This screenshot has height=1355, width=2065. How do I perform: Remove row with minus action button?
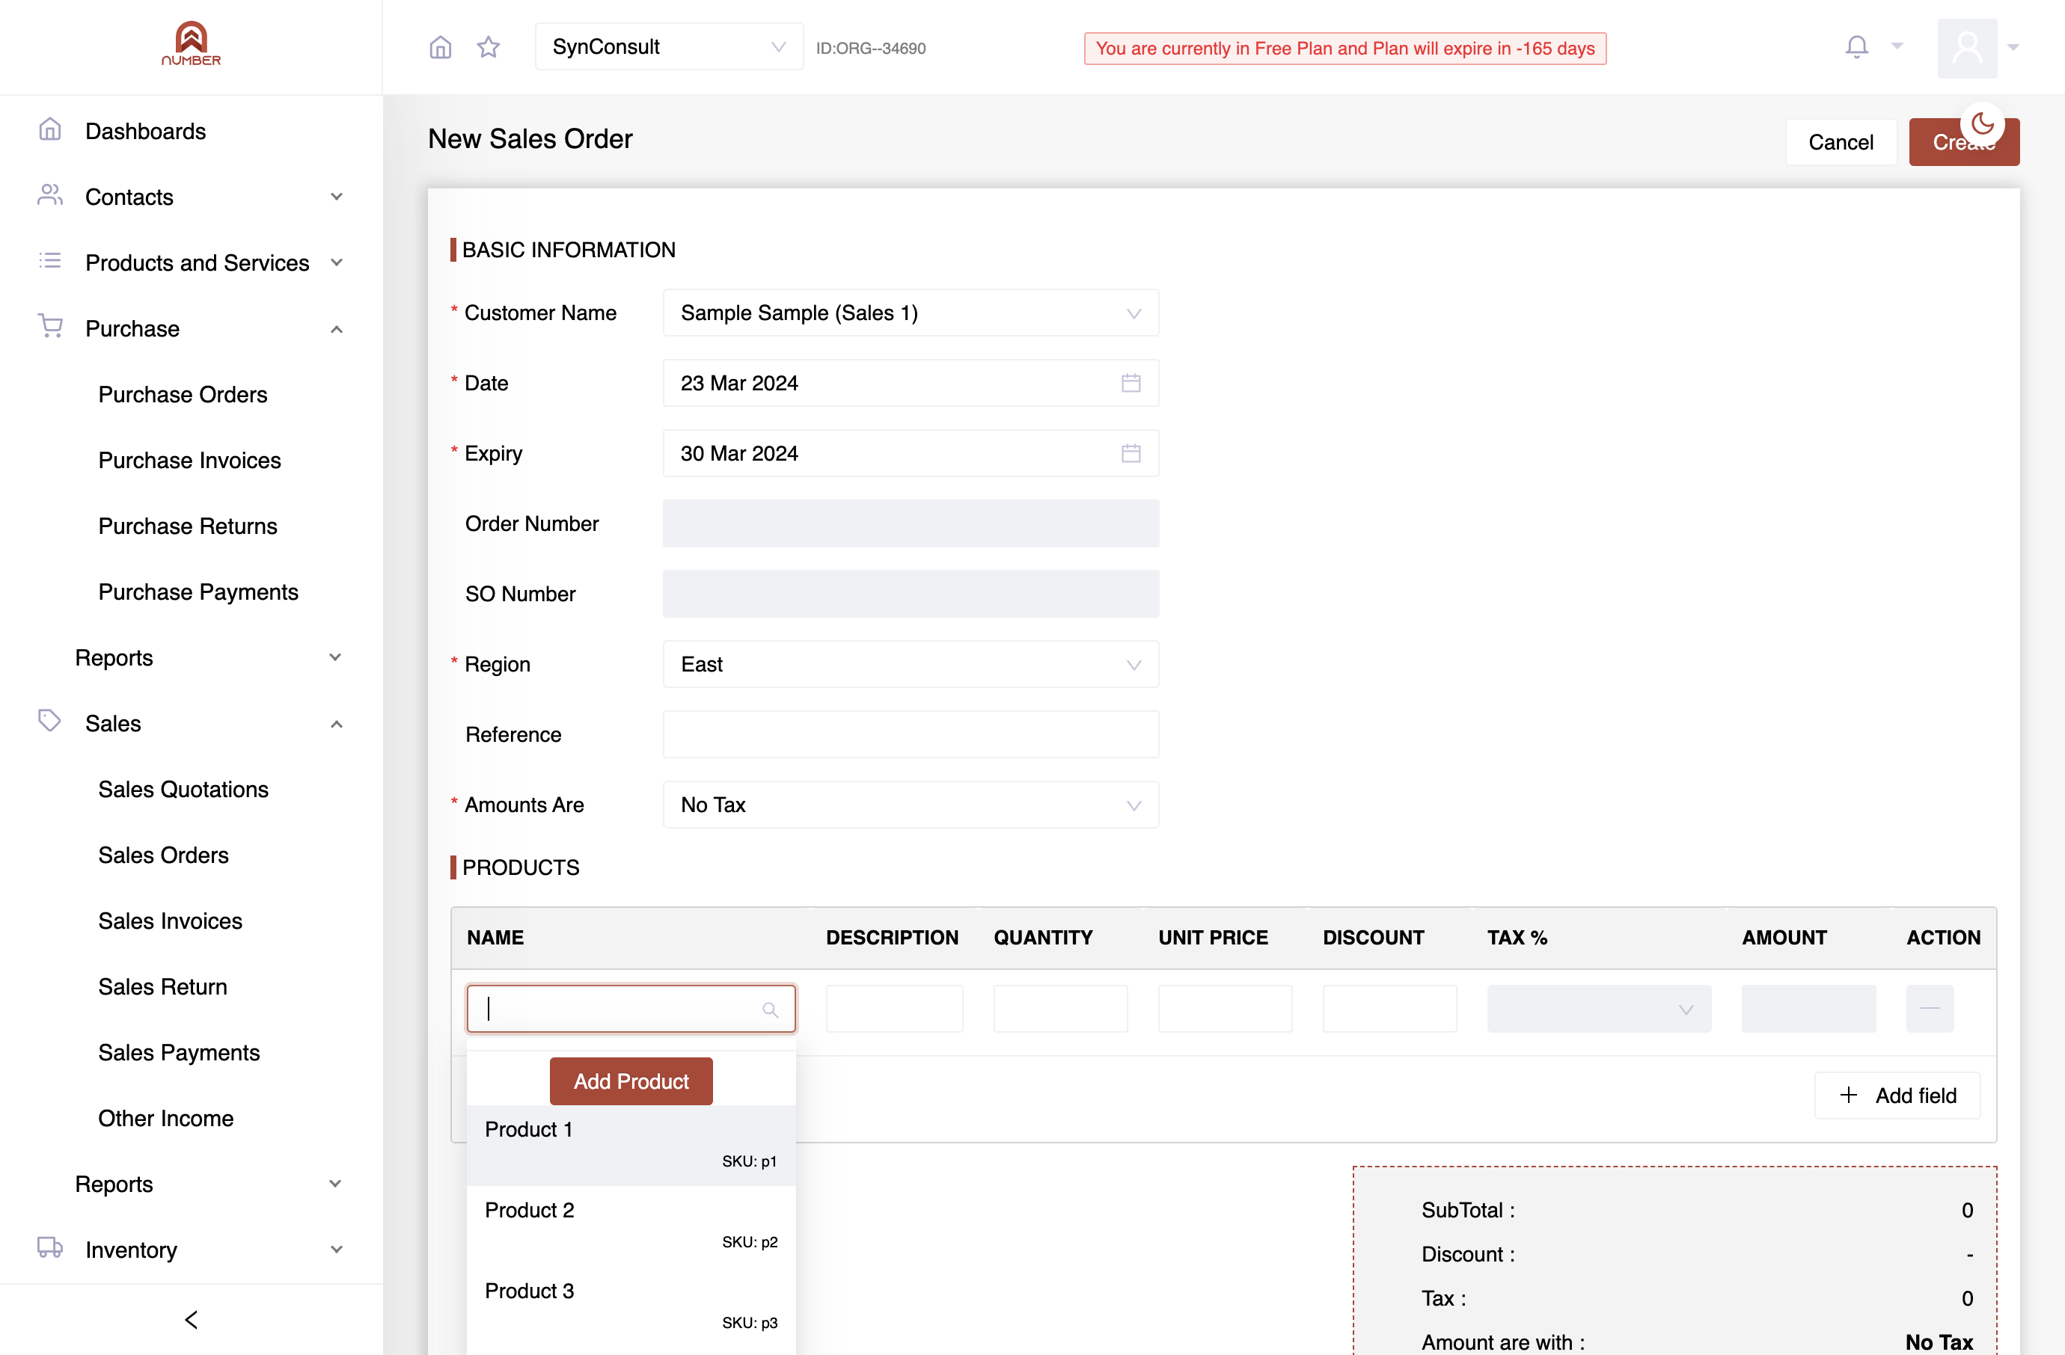pyautogui.click(x=1930, y=1008)
